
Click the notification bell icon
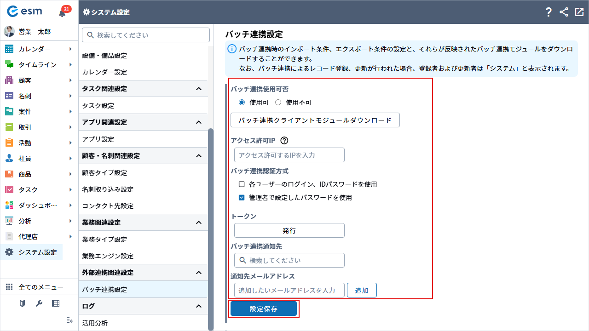pos(63,13)
